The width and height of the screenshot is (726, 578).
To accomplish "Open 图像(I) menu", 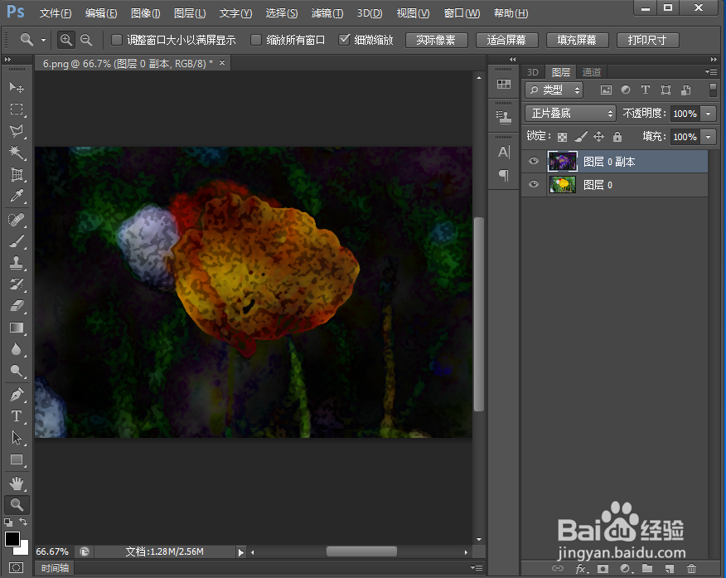I will click(145, 13).
